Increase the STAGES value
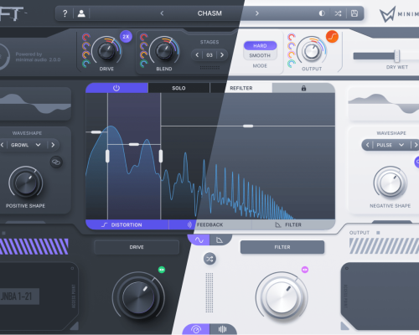The image size is (419, 335). pyautogui.click(x=222, y=55)
